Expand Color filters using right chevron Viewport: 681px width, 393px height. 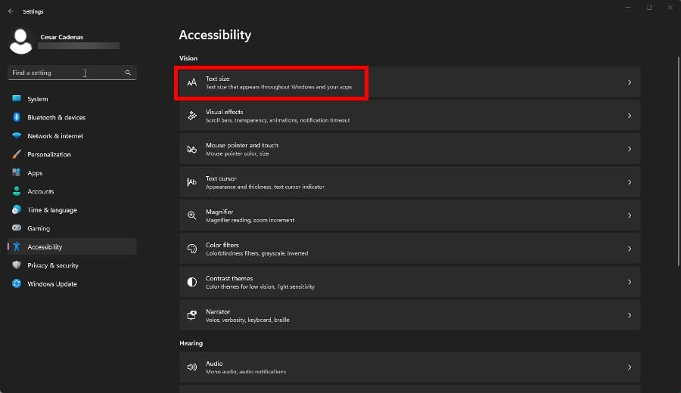coord(630,249)
